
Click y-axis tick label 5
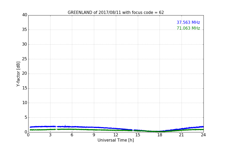tap(26, 117)
